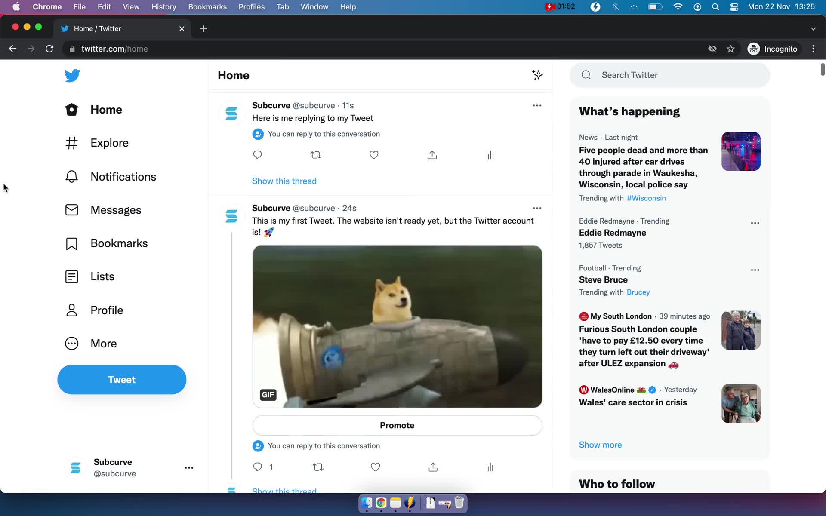The width and height of the screenshot is (826, 516).
Task: Open Finder from the Dock
Action: [x=367, y=503]
